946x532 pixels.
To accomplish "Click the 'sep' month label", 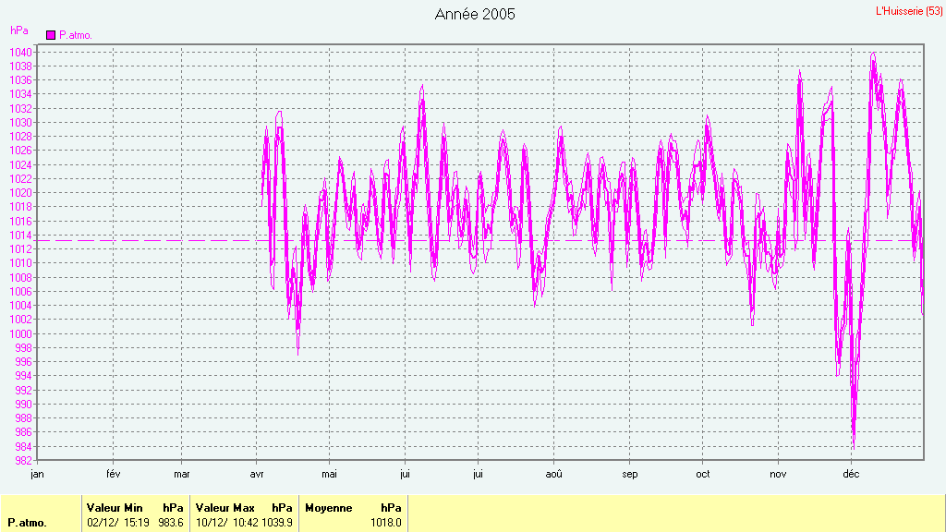I will point(630,474).
